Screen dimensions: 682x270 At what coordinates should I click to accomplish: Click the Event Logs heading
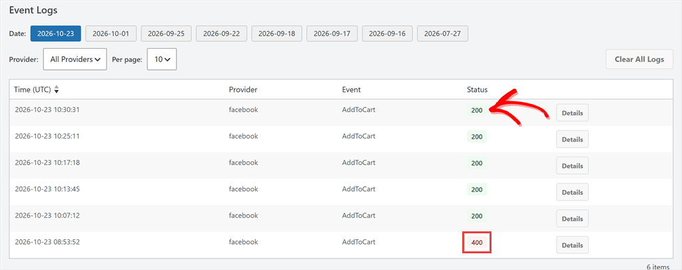(33, 9)
